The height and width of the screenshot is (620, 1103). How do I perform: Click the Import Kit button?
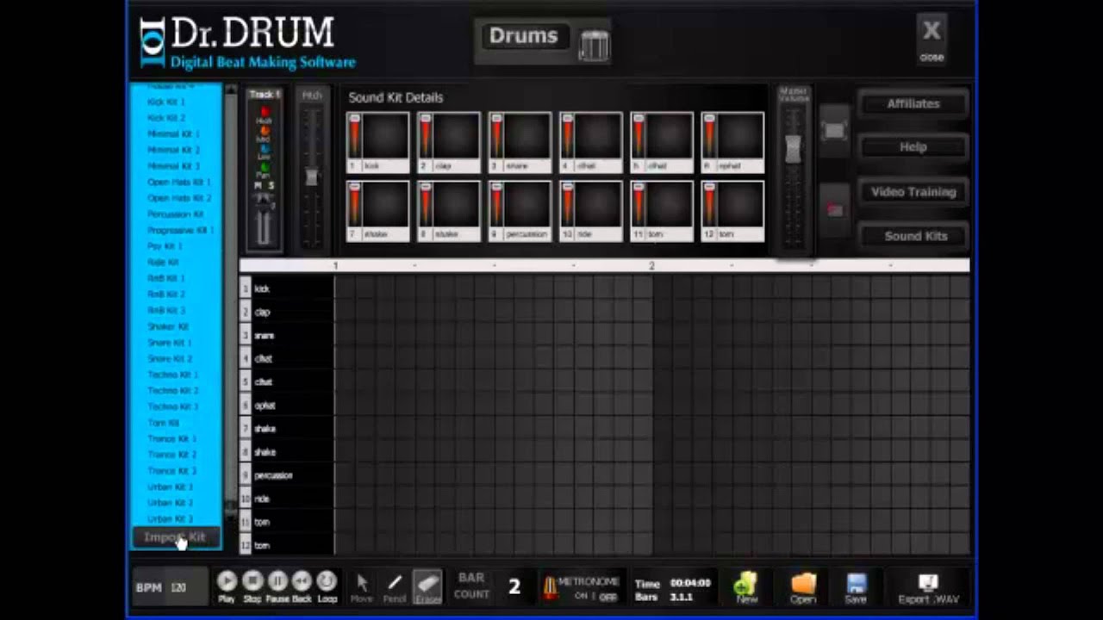[175, 537]
